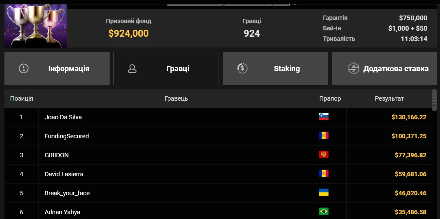Click GIBIDON's red flag icon

click(x=324, y=154)
